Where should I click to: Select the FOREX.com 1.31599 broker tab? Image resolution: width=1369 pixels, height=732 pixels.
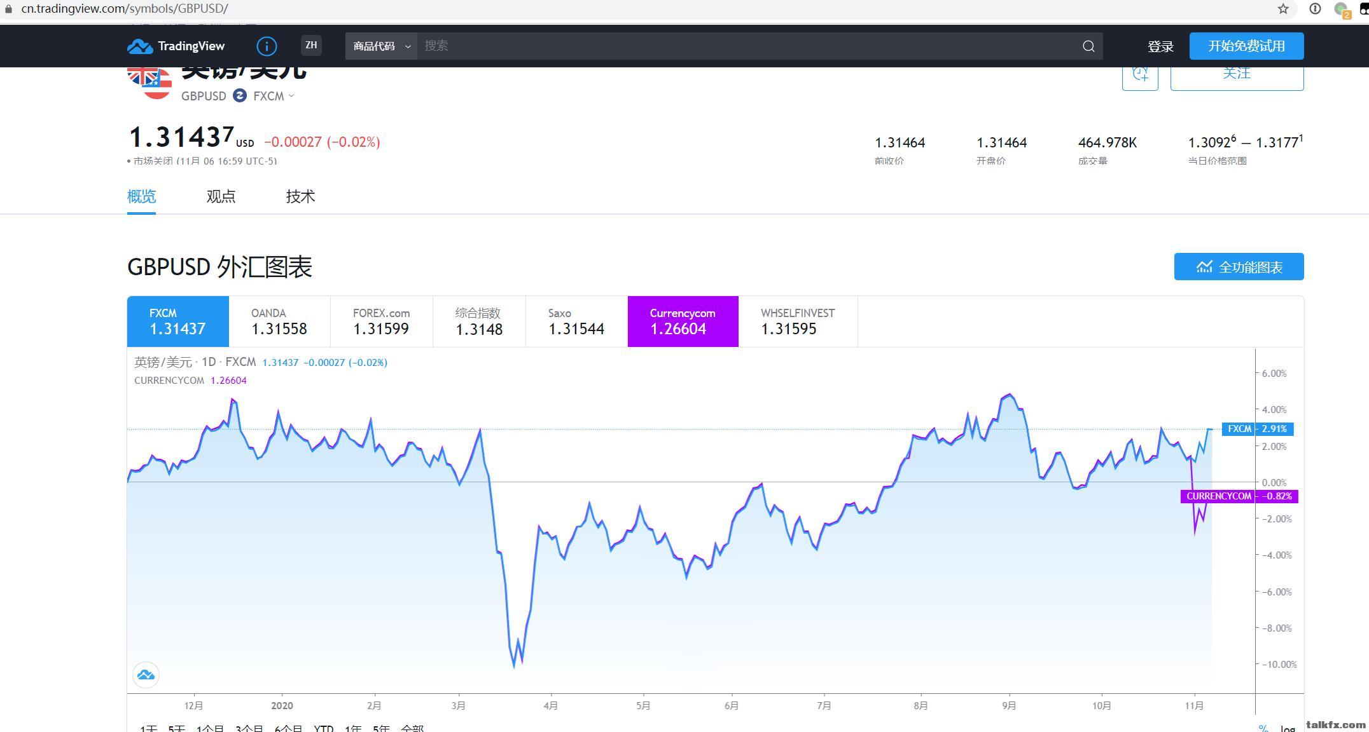click(382, 322)
